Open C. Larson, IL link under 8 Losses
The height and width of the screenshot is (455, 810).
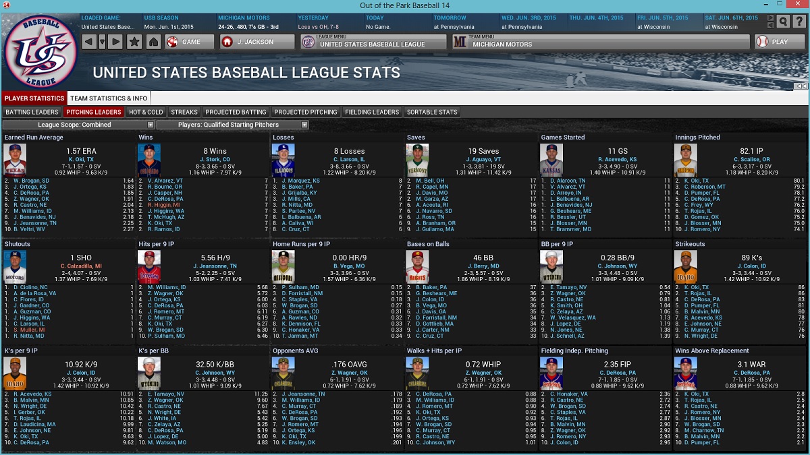349,160
